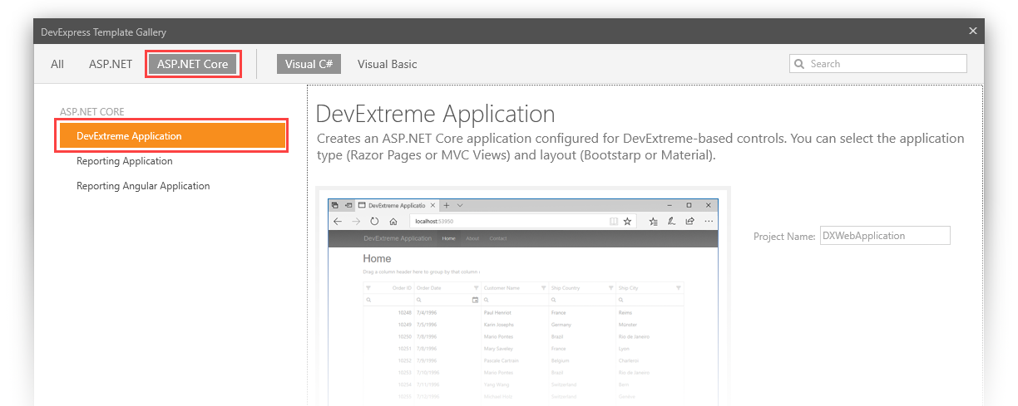Click the Search input field
Screen dimensions: 1018x406
[x=878, y=64]
